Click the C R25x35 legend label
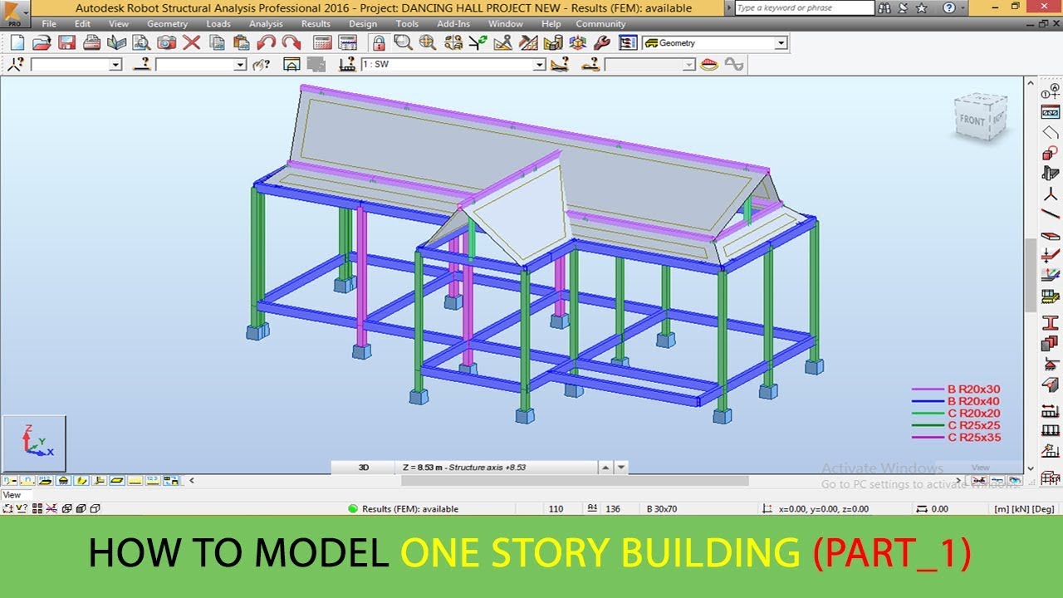 (x=974, y=437)
